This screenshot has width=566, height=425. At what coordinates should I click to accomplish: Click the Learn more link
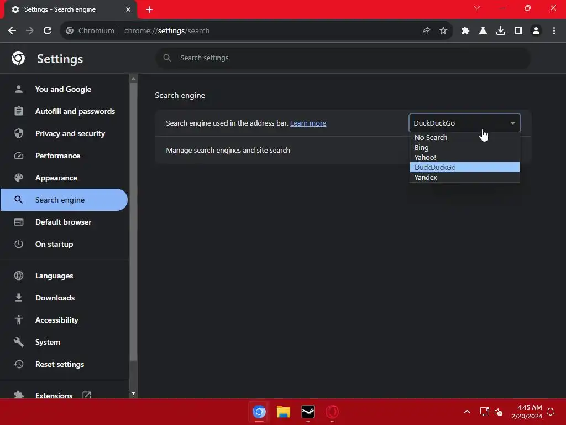[308, 123]
